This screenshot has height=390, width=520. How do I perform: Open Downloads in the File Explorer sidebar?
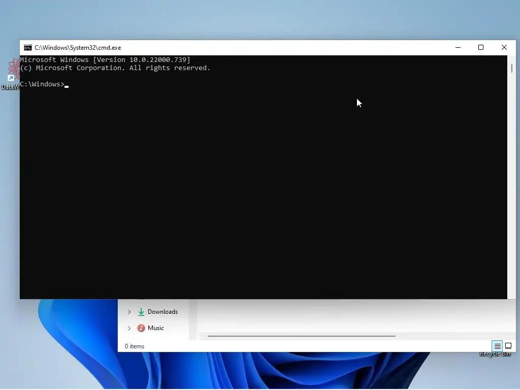click(162, 312)
